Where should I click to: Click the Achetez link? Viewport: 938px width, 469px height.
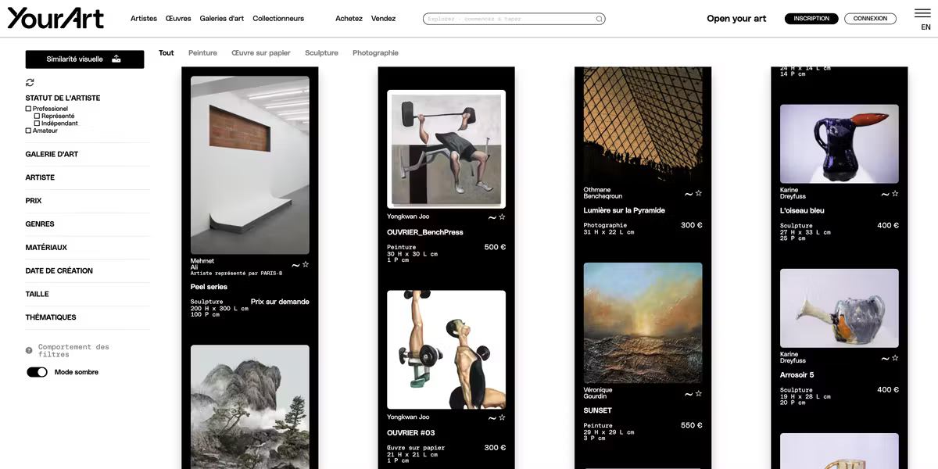coord(349,19)
